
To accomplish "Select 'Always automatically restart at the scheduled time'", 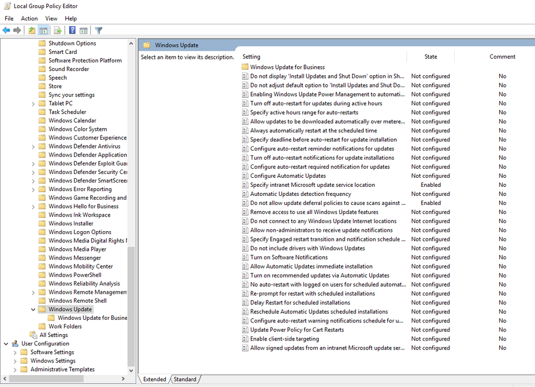I will [x=314, y=130].
